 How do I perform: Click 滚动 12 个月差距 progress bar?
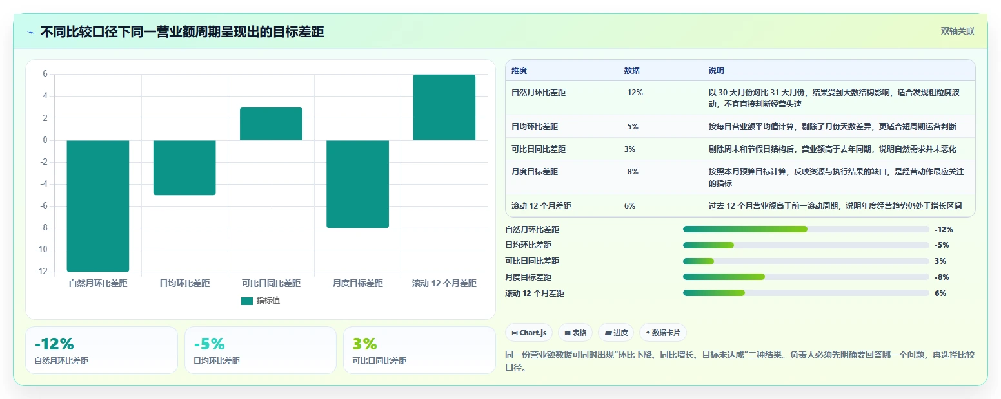[x=806, y=293]
